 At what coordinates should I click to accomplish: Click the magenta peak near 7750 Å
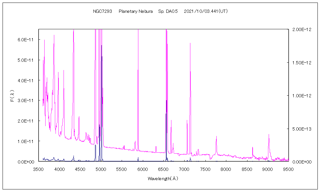click(216, 137)
